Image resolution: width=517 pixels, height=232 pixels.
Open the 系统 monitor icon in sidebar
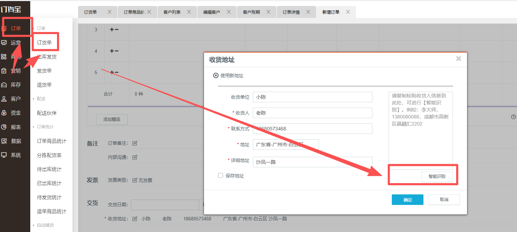[4, 155]
